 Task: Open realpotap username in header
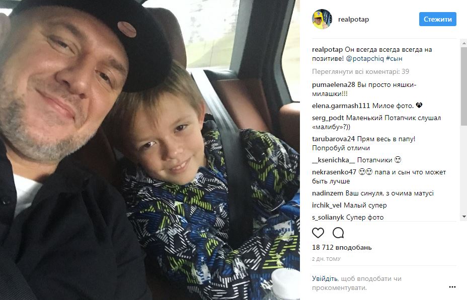[353, 19]
